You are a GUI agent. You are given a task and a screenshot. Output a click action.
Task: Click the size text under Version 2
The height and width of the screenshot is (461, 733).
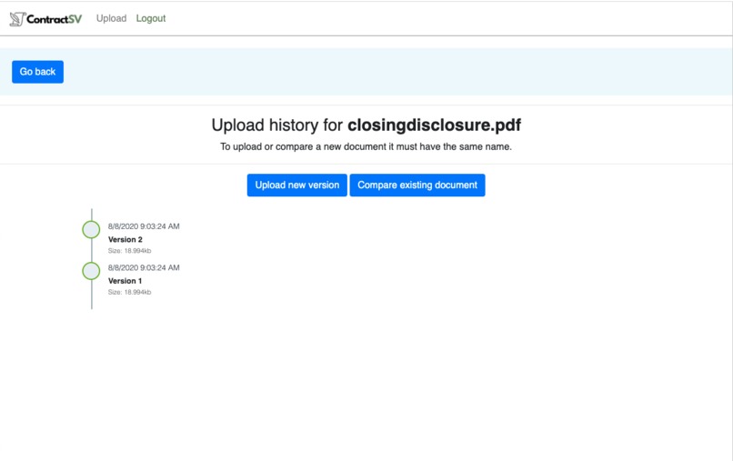[129, 251]
